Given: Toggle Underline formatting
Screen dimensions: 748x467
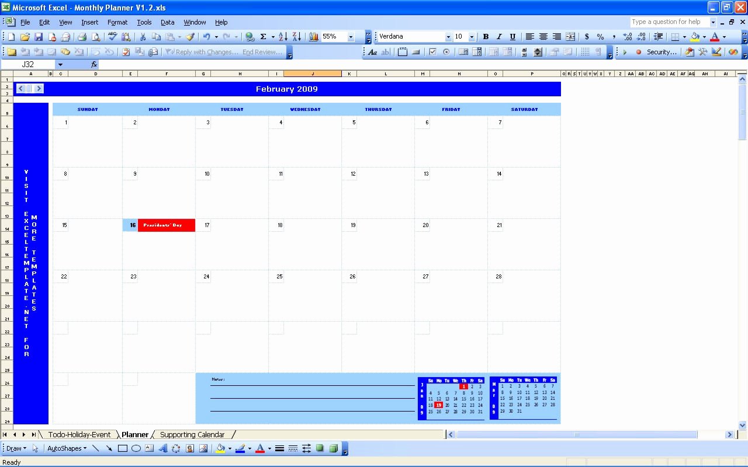Looking at the screenshot, I should 512,37.
